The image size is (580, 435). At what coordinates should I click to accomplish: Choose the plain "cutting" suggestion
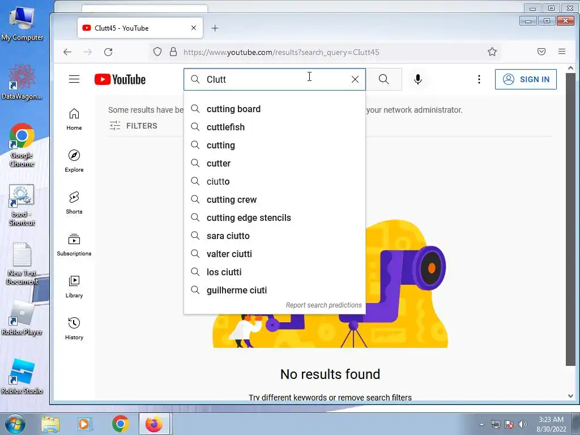275,146
